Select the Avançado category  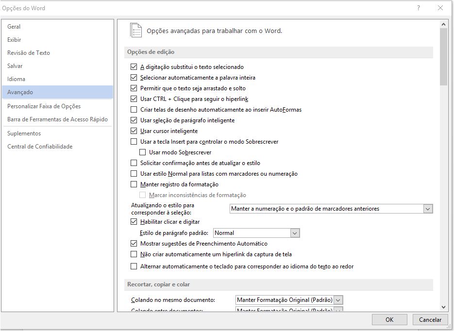[x=57, y=92]
